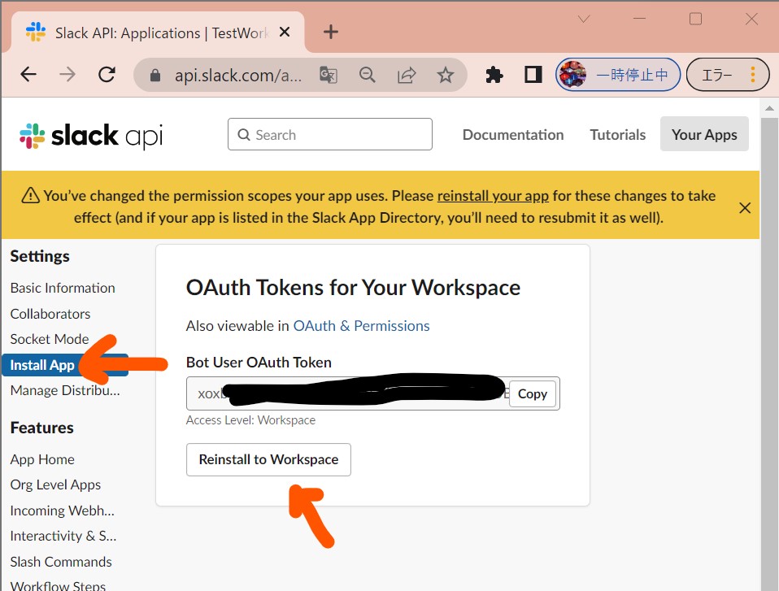Open Workflow Steps feature
This screenshot has width=779, height=591.
coord(58,586)
